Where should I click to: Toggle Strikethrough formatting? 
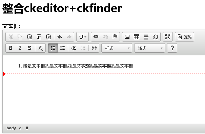tap(29, 48)
